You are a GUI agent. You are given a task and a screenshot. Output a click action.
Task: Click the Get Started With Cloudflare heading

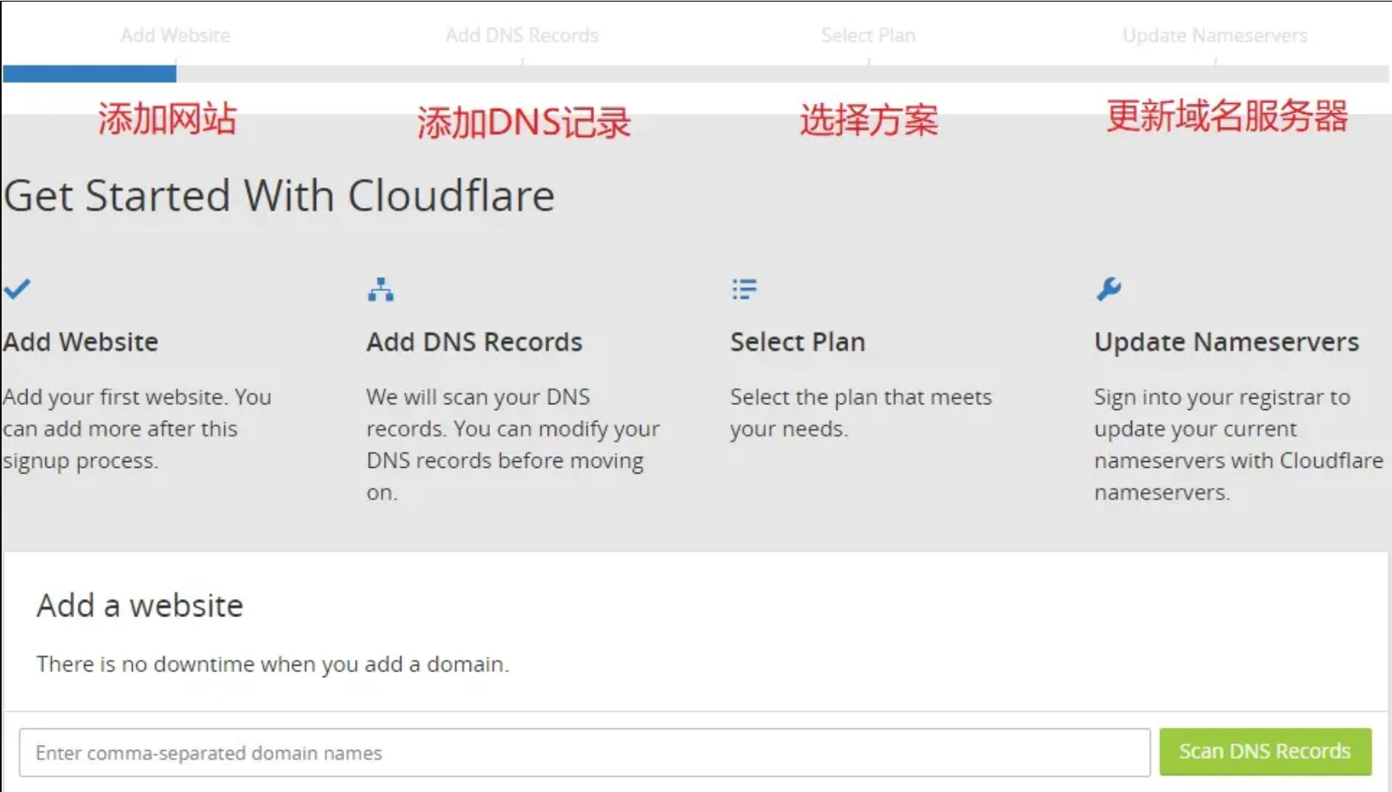coord(279,196)
